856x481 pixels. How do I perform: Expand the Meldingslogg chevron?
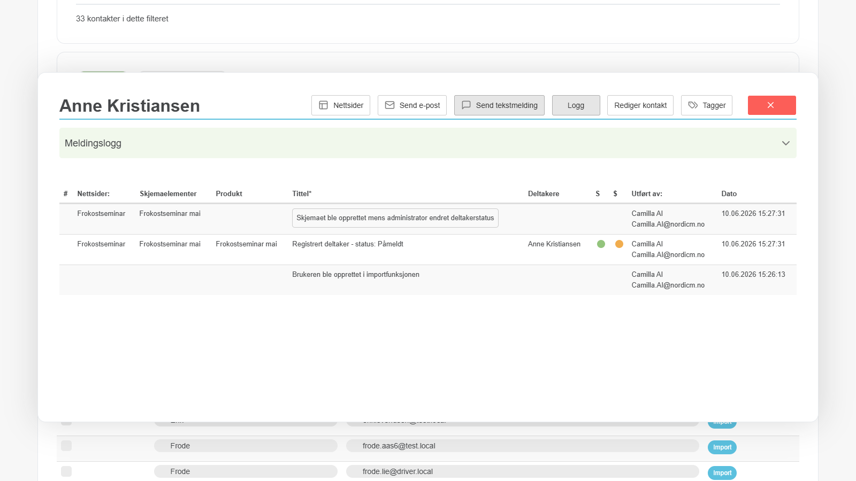coord(785,143)
